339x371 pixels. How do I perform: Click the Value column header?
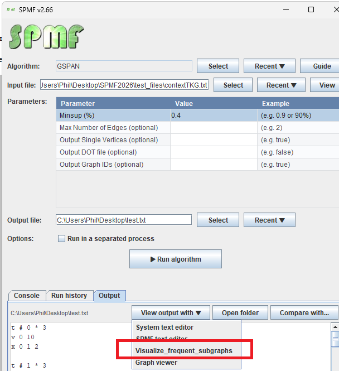pos(214,103)
